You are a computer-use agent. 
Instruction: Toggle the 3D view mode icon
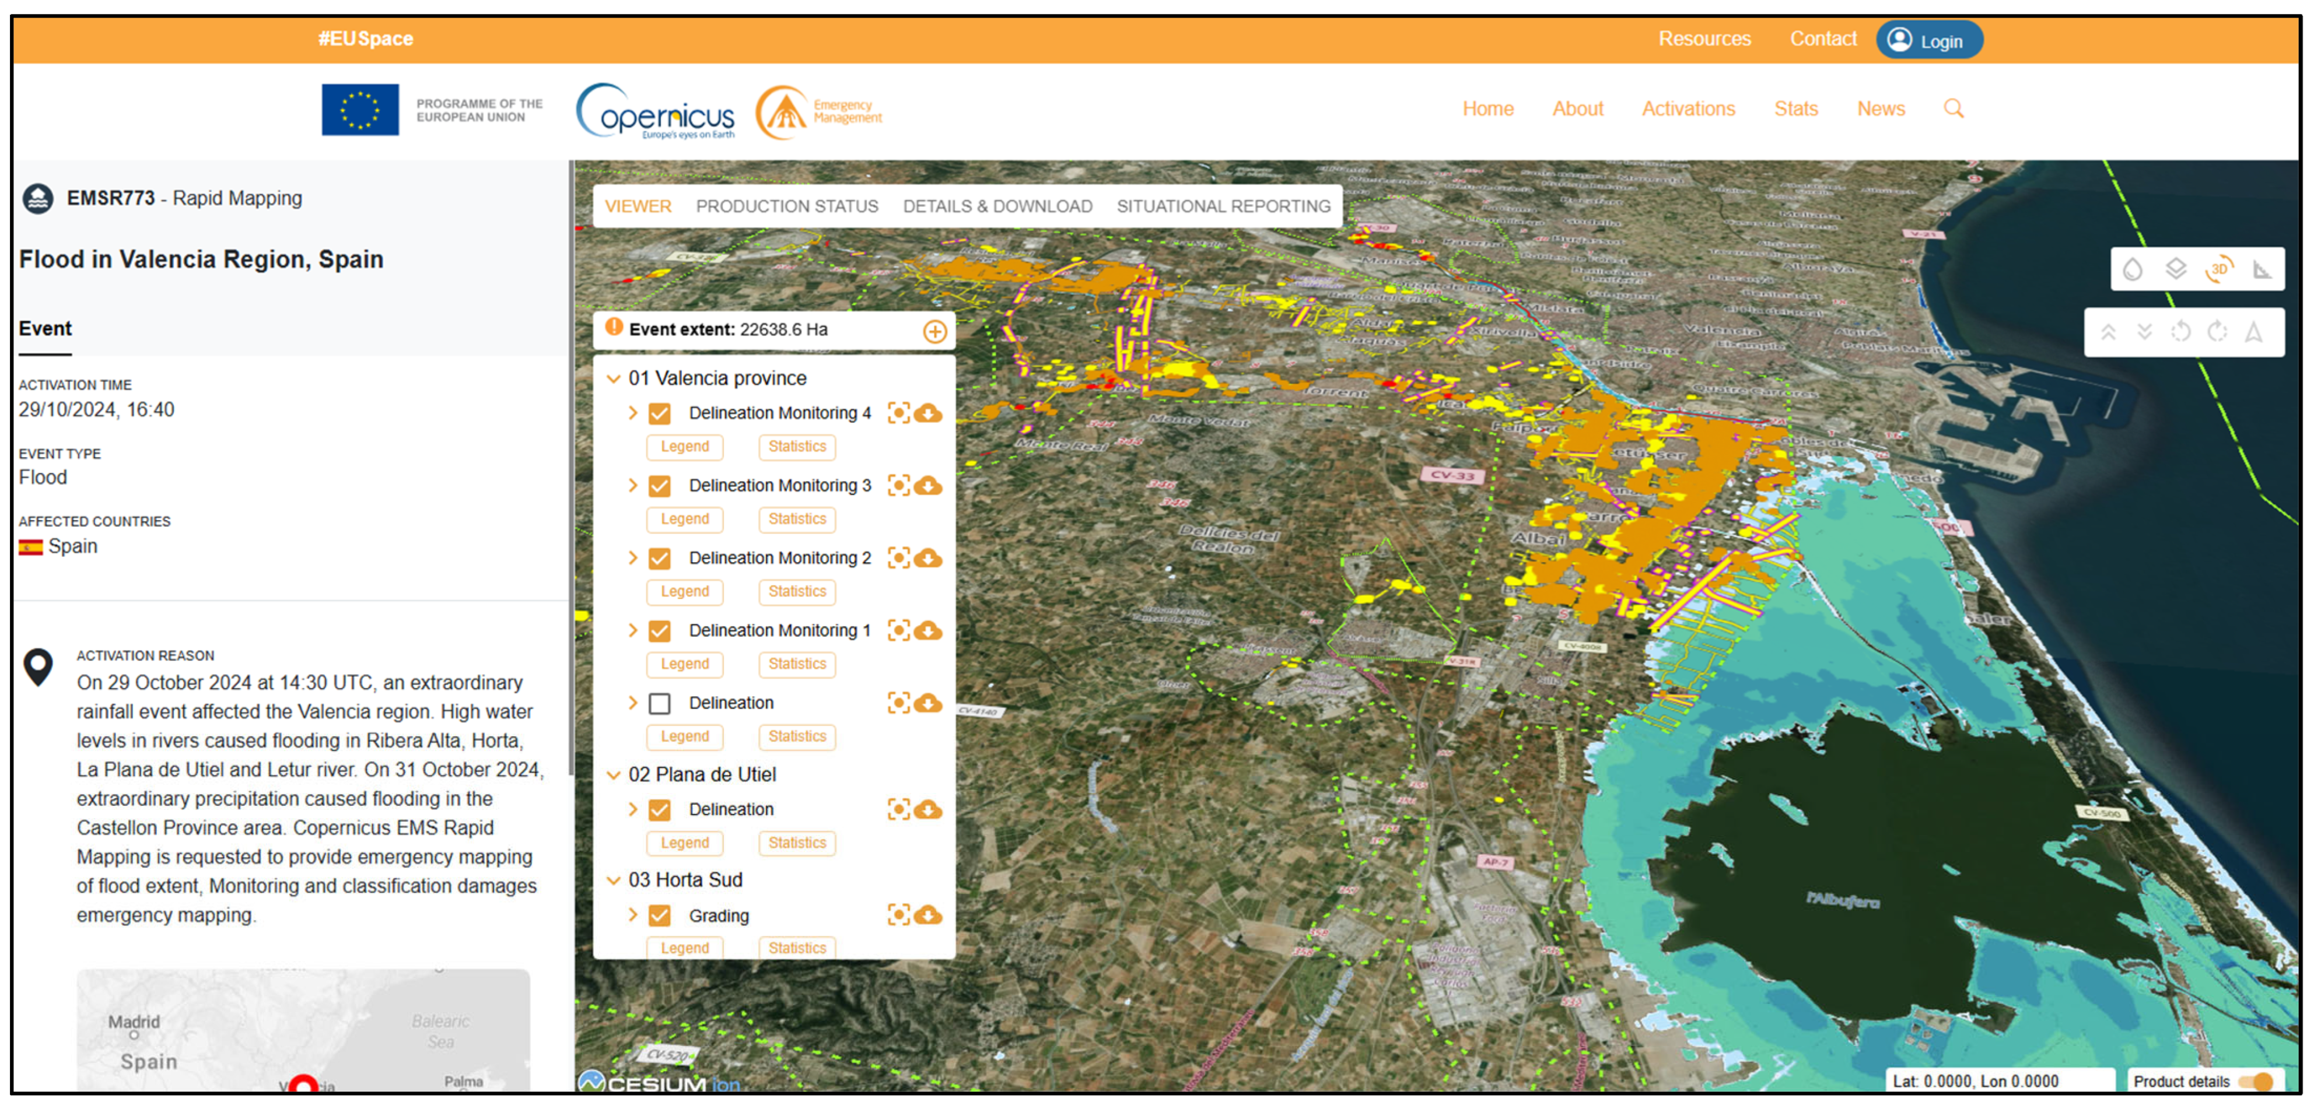(x=2219, y=268)
